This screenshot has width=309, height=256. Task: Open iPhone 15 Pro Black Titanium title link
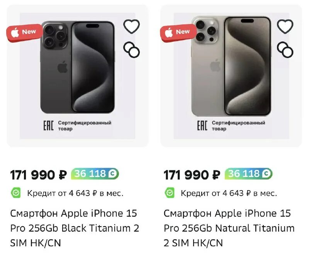(74, 228)
